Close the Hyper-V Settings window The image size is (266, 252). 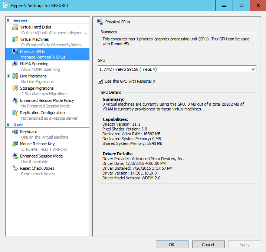(x=258, y=6)
